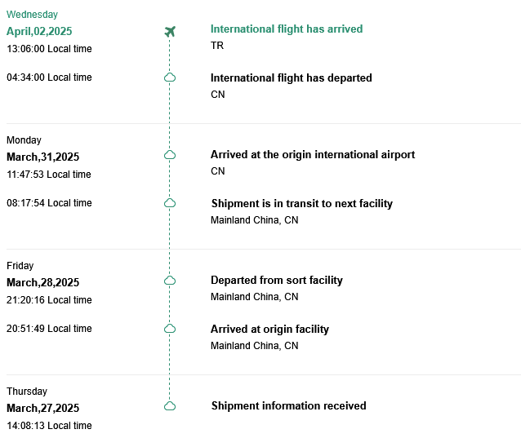Click cloud icon beside Shipment is in transit
Screen dimensions: 521x447
170,203
